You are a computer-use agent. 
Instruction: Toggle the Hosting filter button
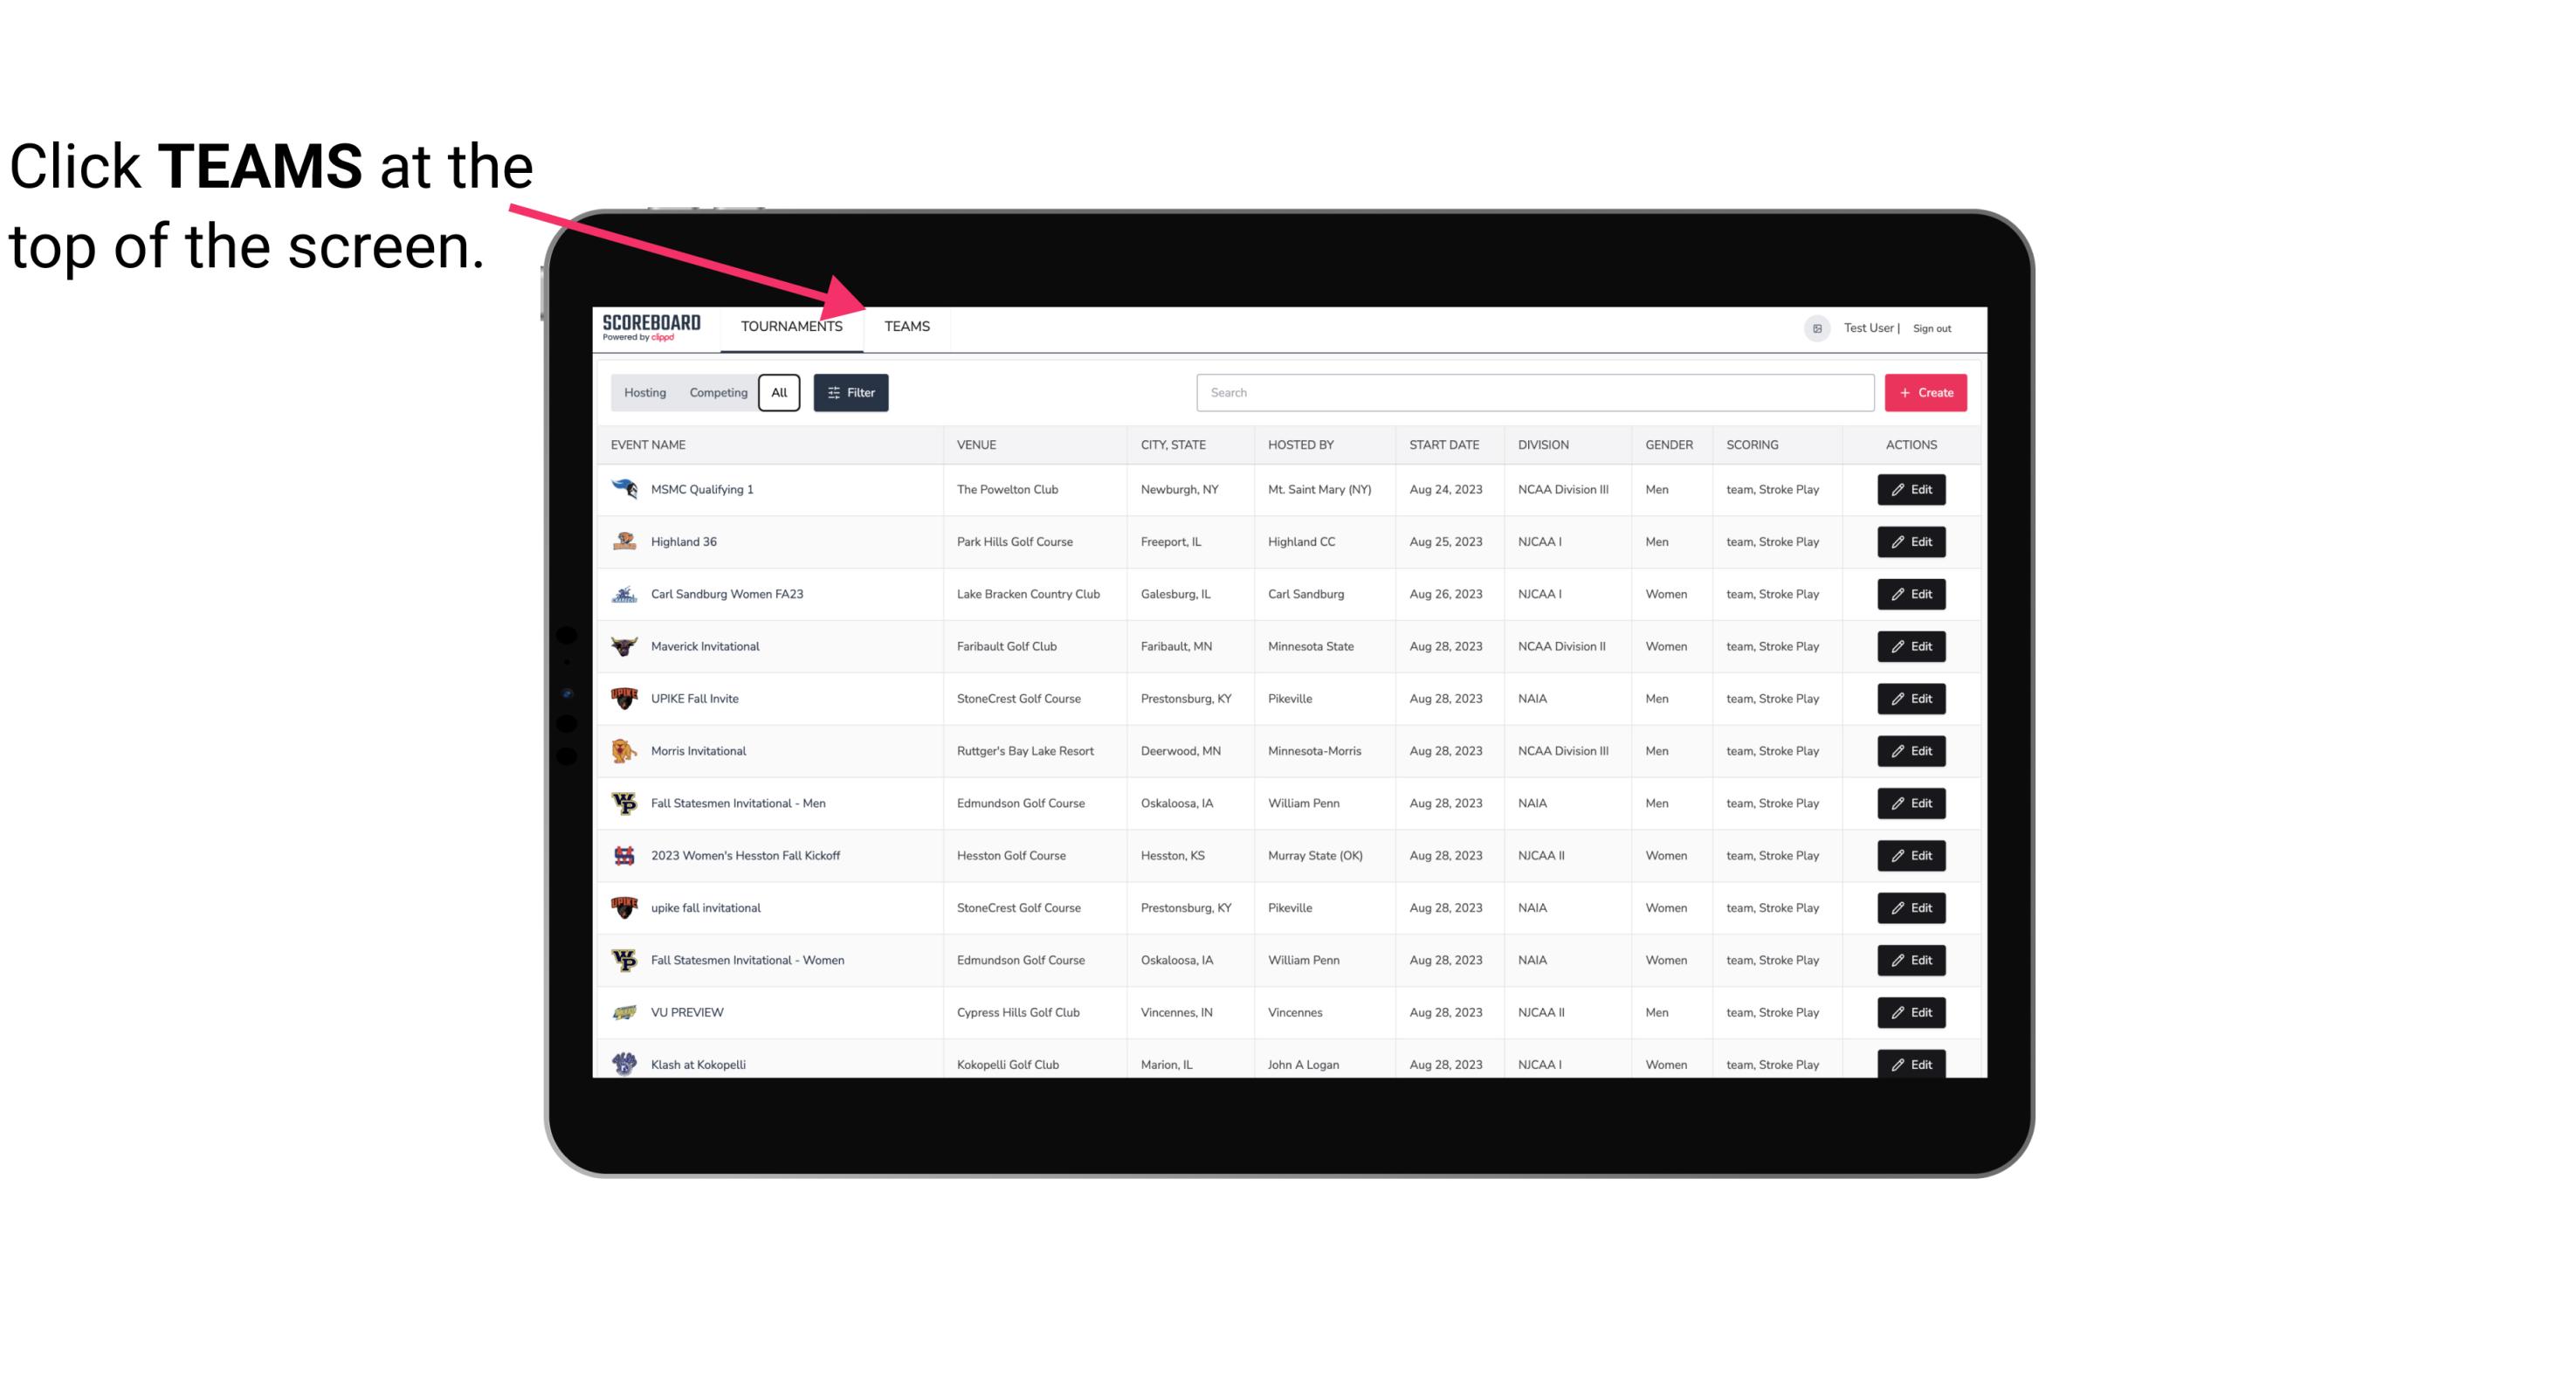644,393
